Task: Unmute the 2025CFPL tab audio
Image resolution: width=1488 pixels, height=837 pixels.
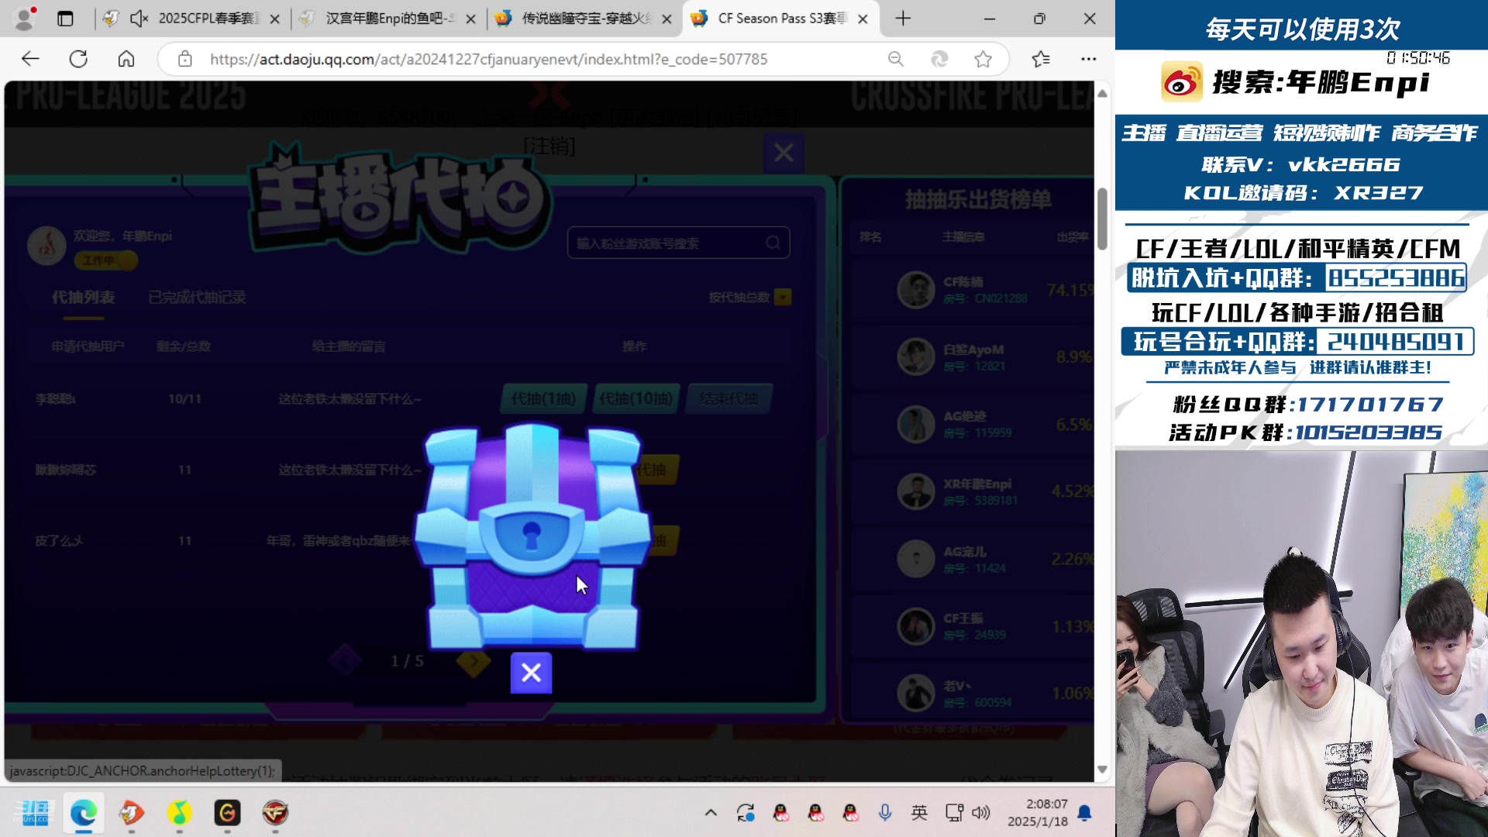Action: 139,19
